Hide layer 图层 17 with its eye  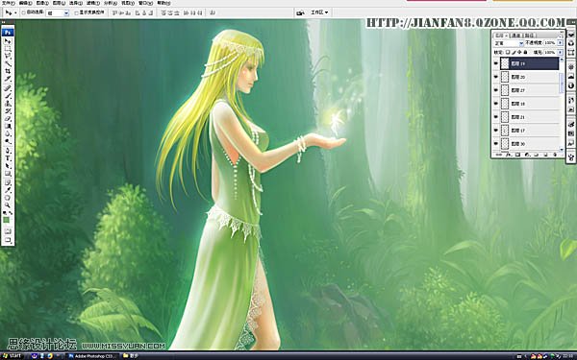click(x=495, y=131)
